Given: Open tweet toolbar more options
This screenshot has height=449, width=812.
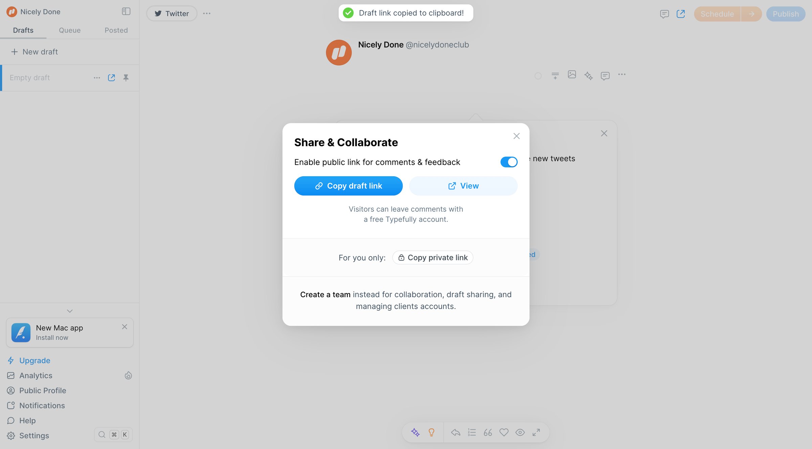Looking at the screenshot, I should (x=622, y=74).
